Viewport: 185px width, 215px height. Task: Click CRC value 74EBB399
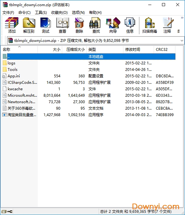click(165, 115)
